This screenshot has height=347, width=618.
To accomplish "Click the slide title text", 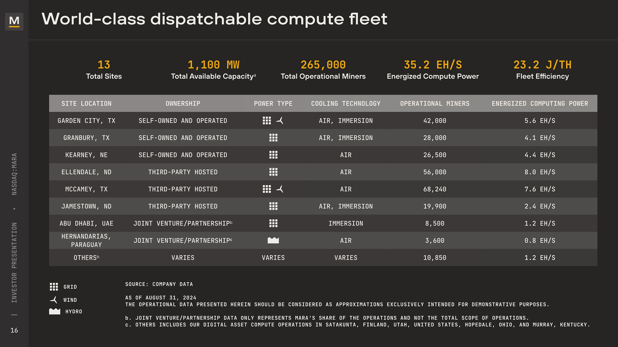I will click(214, 19).
